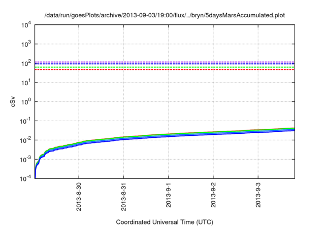Click the 10^2 y-axis tick label
The image size is (325, 227).
tap(26, 63)
